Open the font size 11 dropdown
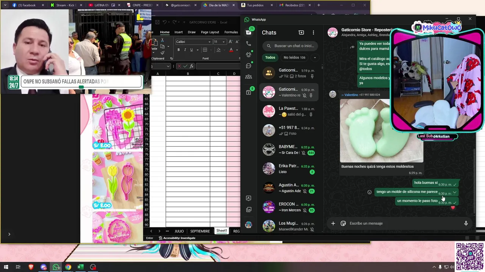This screenshot has width=485, height=272. pos(224,42)
